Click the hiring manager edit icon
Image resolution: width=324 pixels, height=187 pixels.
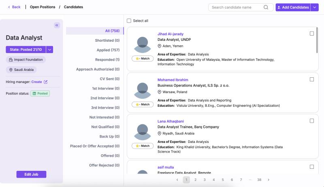click(x=46, y=82)
